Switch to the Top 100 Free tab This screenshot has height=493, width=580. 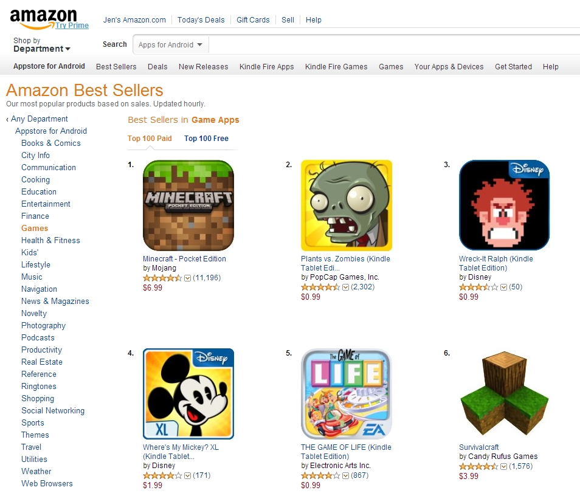click(206, 139)
